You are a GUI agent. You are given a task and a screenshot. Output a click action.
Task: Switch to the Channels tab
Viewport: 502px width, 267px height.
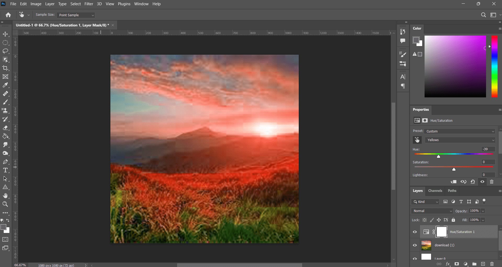coord(435,191)
